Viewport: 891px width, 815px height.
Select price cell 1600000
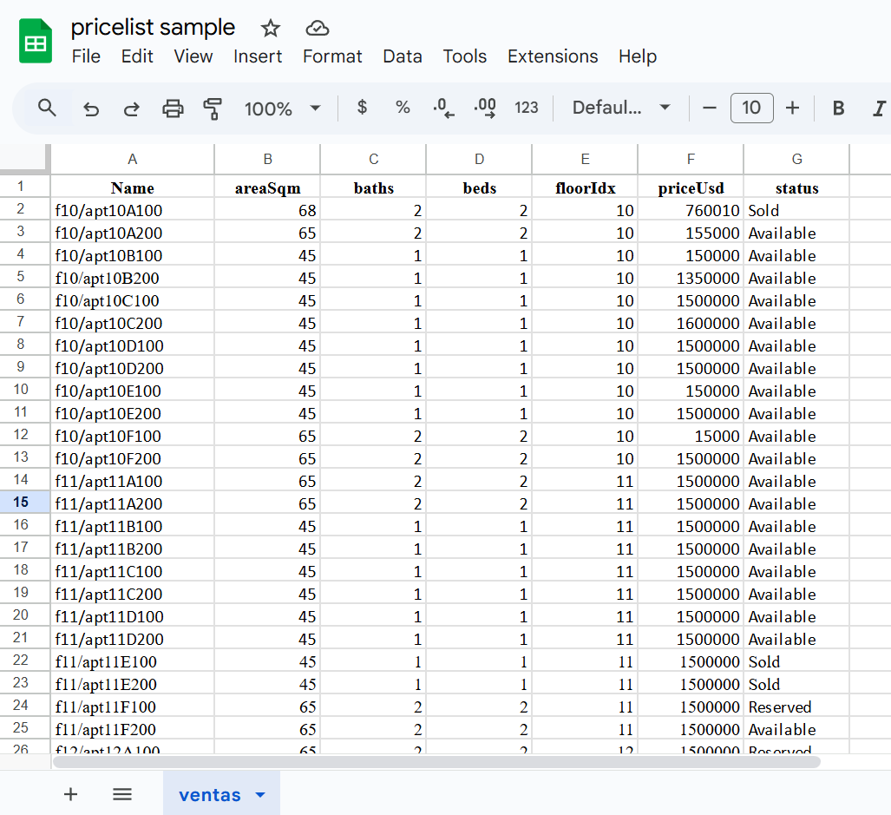click(691, 323)
